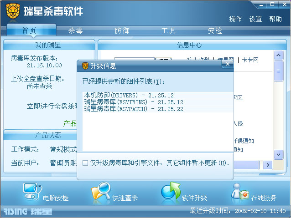
Task: Minimize the Rising antivirus window
Action: tap(261, 5)
